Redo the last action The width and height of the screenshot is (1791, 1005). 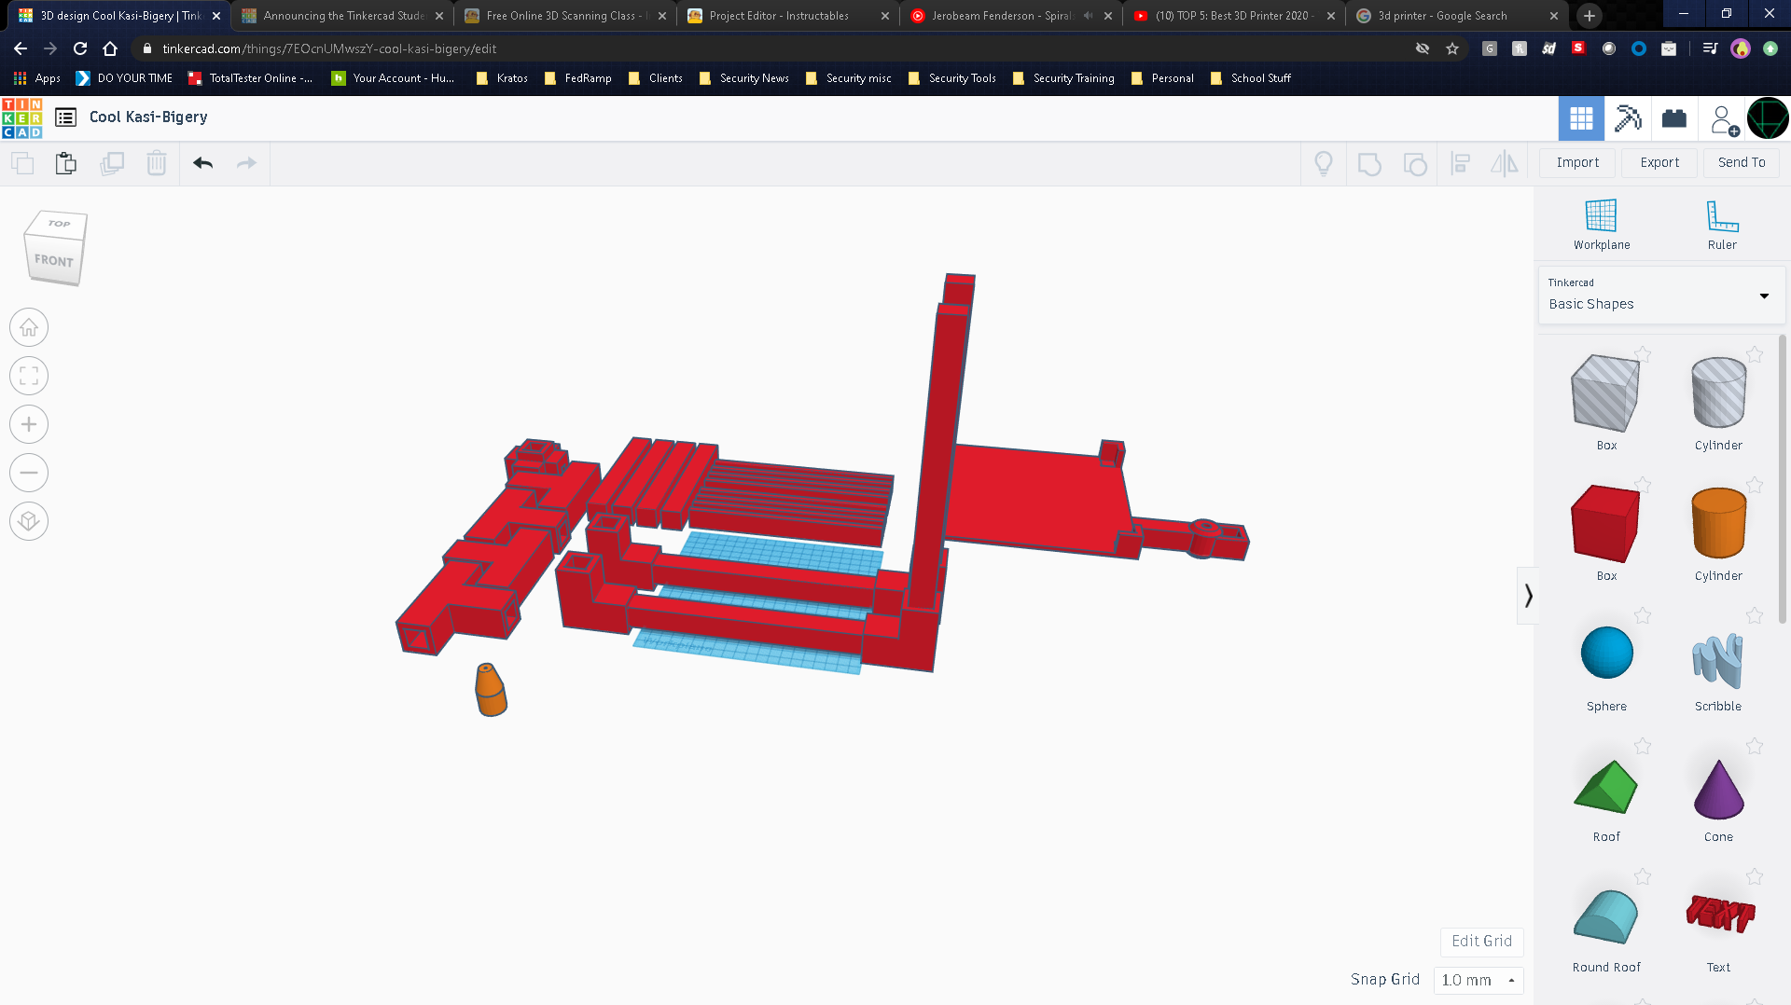coord(246,163)
